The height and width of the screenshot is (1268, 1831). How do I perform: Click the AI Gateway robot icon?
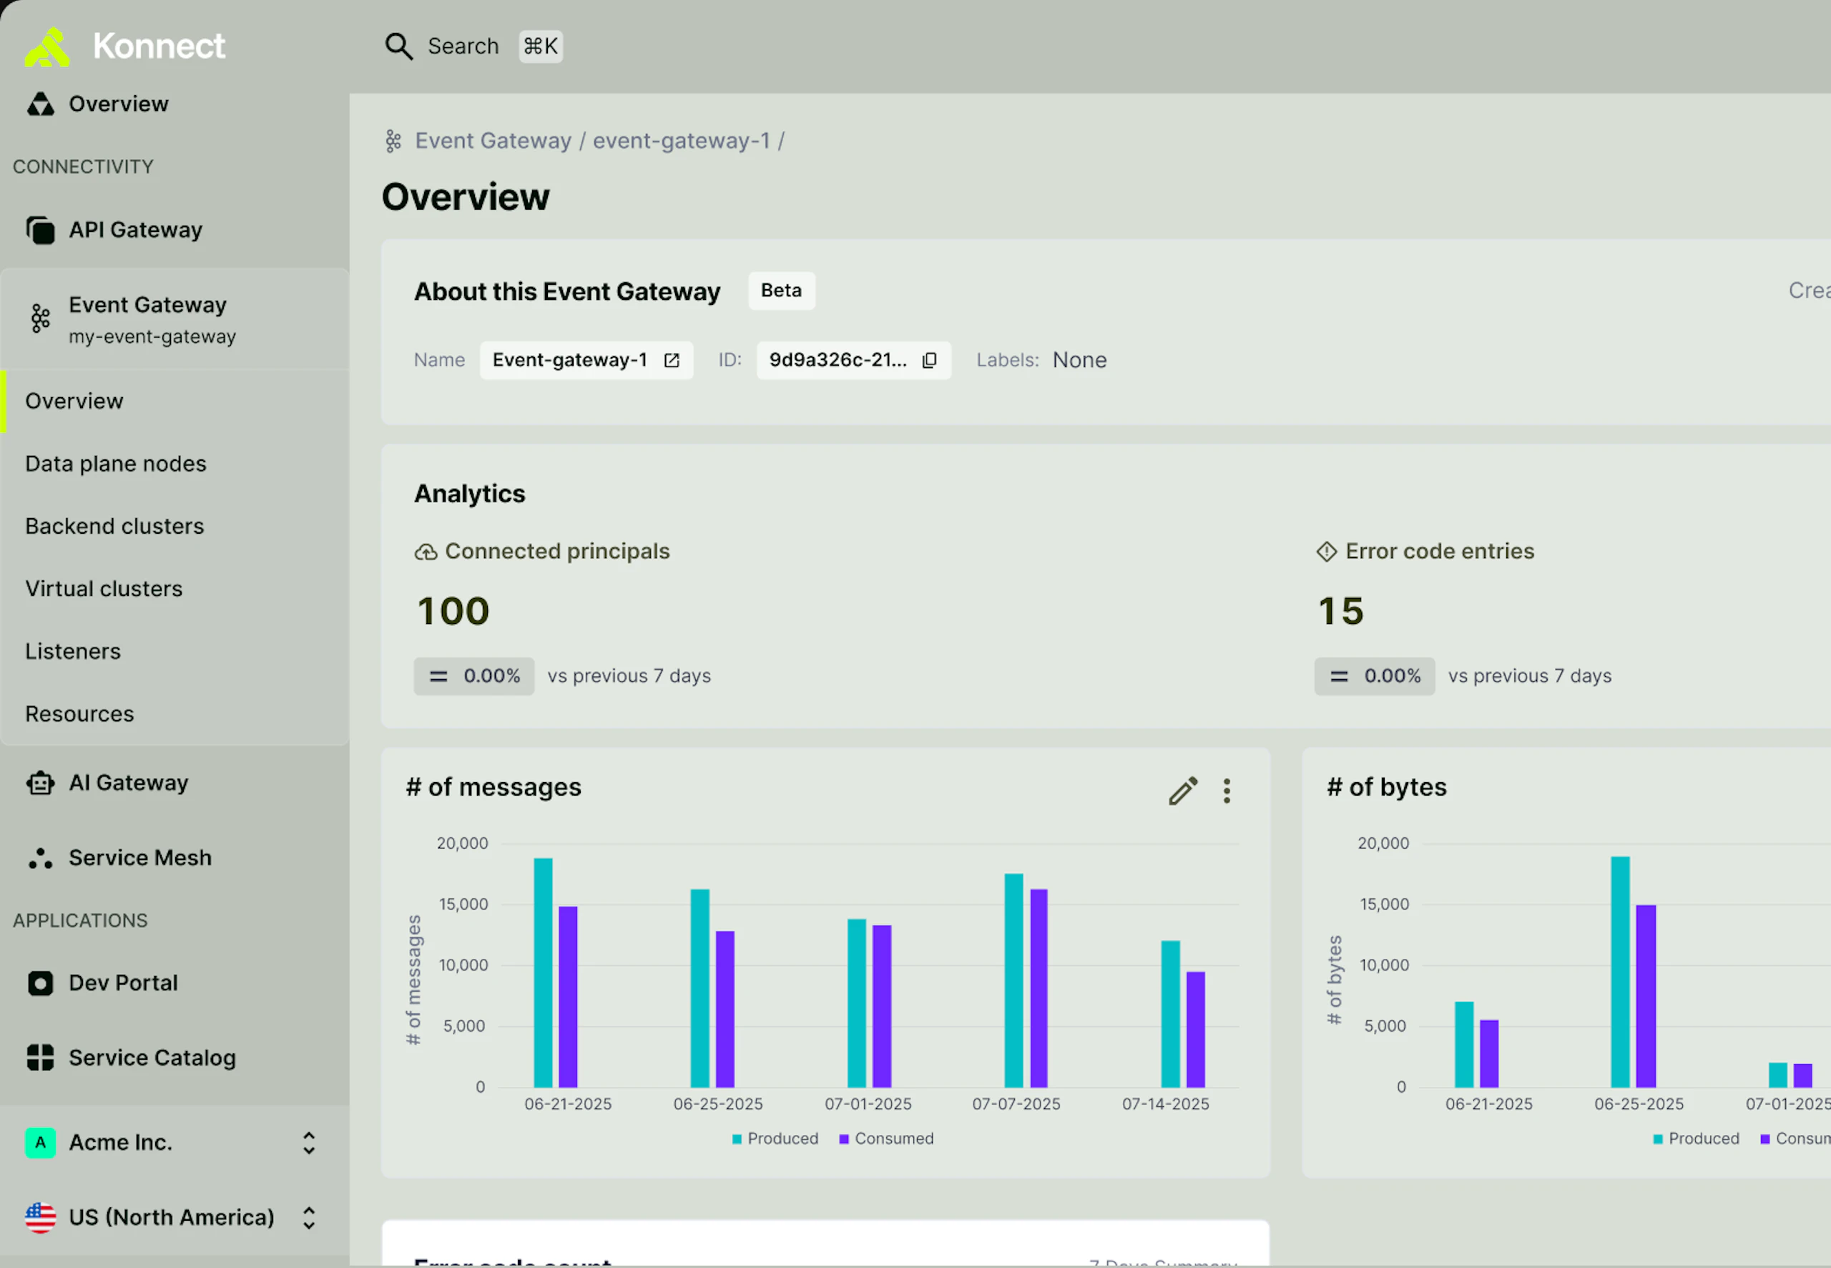(x=40, y=784)
